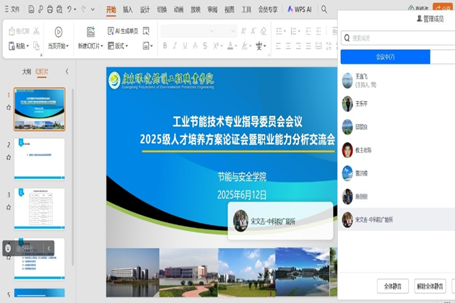
Task: Switch to the Insert (插入) ribbon tab
Action: [127, 10]
